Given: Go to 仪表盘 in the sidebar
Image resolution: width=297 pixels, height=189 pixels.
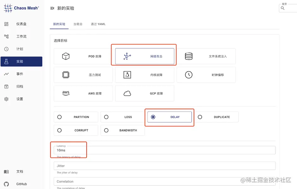Looking at the screenshot, I should pyautogui.click(x=21, y=24).
